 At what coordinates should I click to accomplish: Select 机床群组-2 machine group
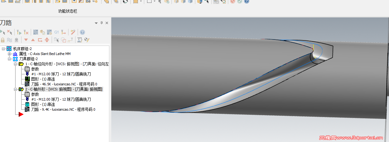22,49
